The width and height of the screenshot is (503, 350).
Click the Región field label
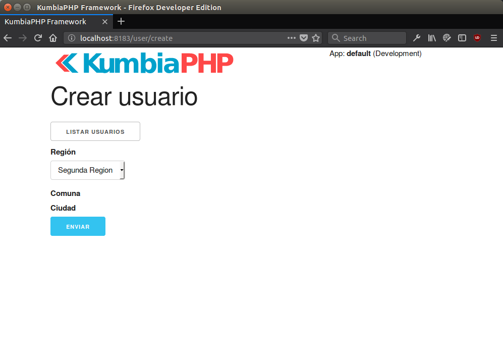[x=63, y=152]
